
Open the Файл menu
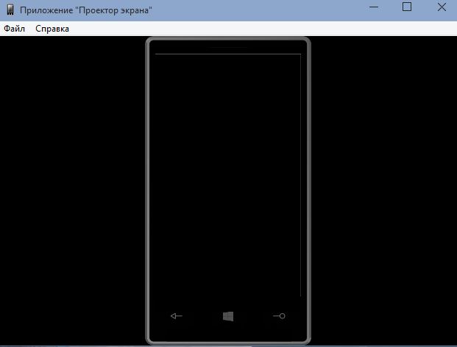[x=14, y=29]
